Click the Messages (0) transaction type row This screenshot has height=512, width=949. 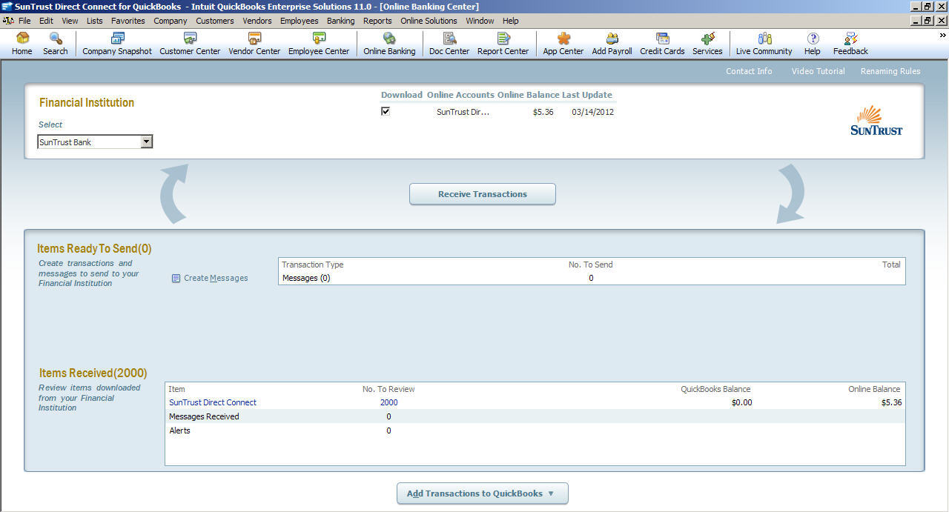591,278
